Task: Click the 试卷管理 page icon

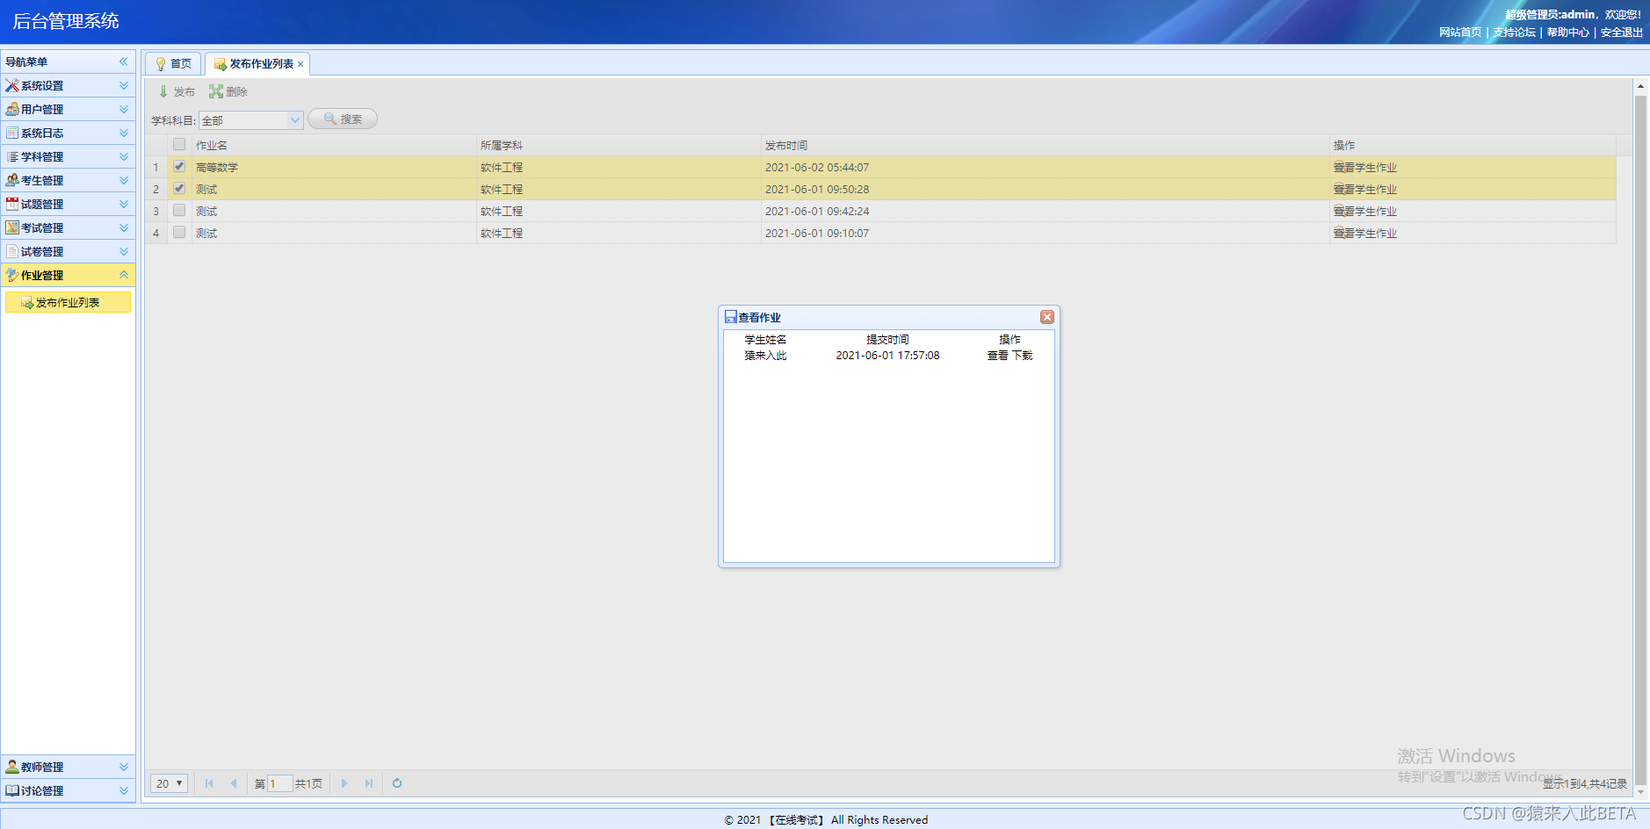Action: (12, 251)
